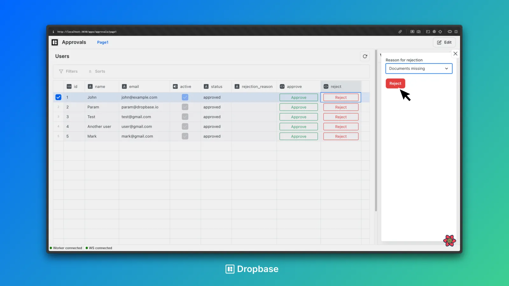The image size is (509, 286).
Task: Click the link icon in the browser toolbar
Action: click(400, 32)
